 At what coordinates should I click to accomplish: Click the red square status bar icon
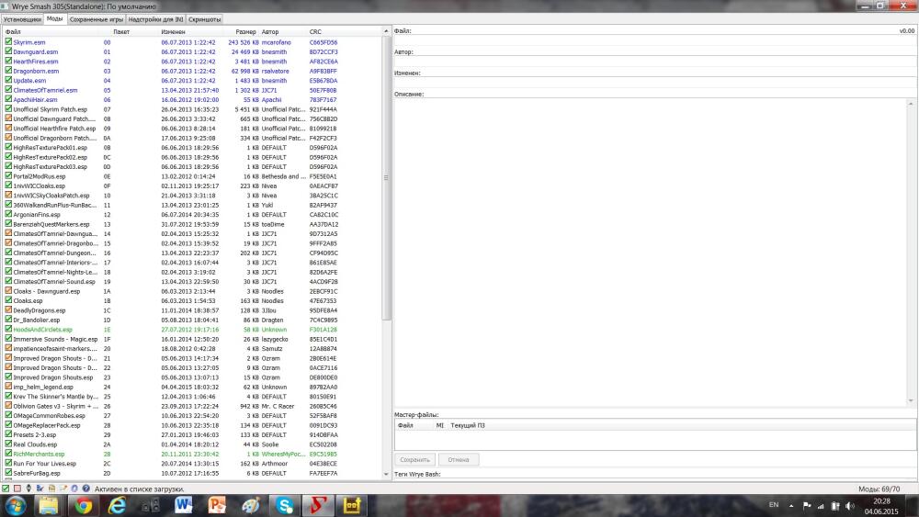coord(17,489)
